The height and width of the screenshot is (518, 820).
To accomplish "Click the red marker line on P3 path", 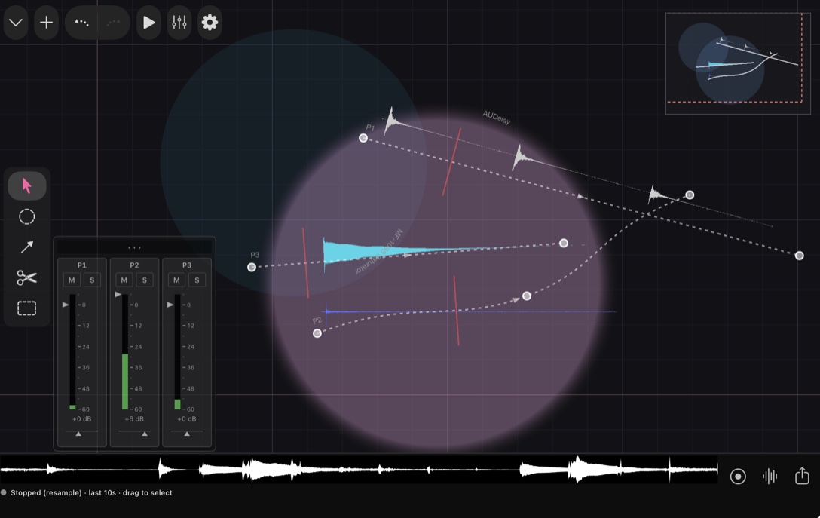I will click(305, 262).
